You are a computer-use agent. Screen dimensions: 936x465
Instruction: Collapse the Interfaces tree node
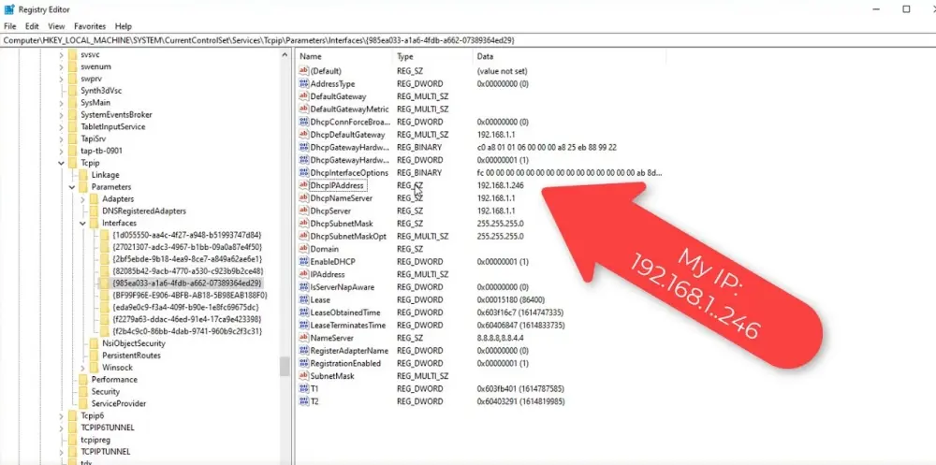[x=82, y=223]
